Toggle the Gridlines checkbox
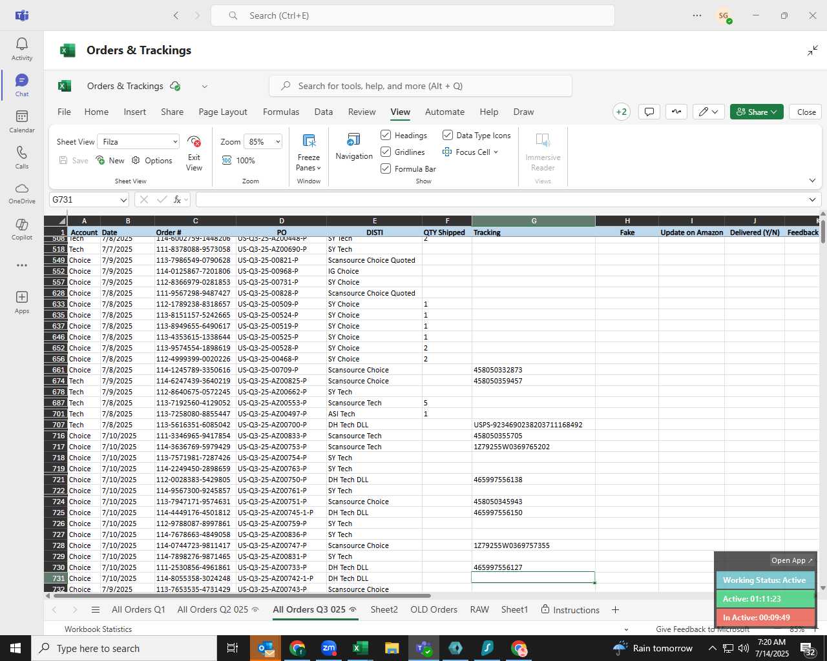The height and width of the screenshot is (661, 827). coord(386,152)
